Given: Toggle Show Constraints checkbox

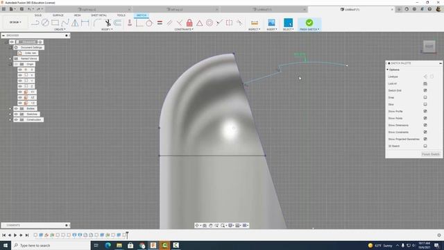Looking at the screenshot, I should point(425,132).
